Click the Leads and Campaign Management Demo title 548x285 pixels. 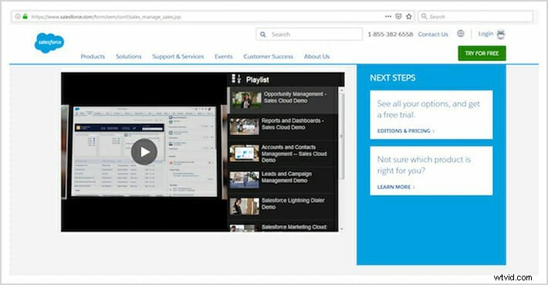[286, 177]
